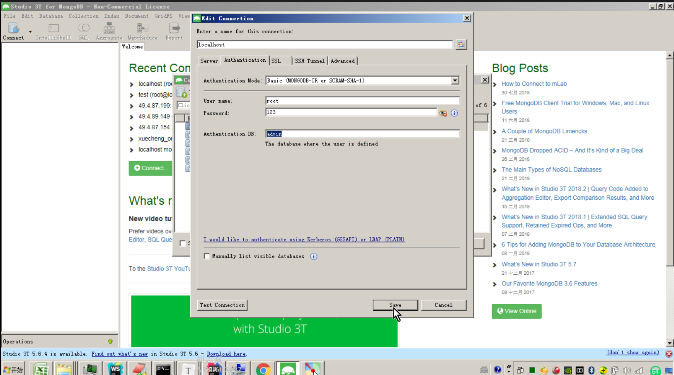Click the Welcome page scrollbar down arrow
The image size is (674, 375).
[x=670, y=343]
